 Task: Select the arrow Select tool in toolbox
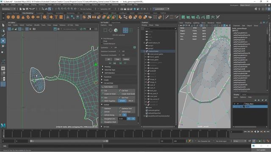coord(3,25)
